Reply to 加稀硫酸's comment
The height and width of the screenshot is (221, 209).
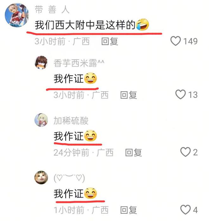click(x=134, y=152)
